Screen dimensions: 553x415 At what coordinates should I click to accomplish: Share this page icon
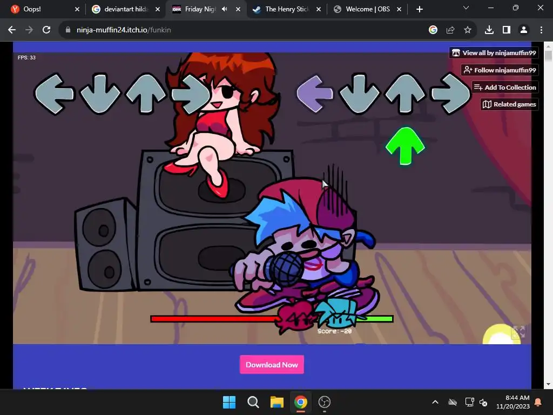[x=450, y=30]
